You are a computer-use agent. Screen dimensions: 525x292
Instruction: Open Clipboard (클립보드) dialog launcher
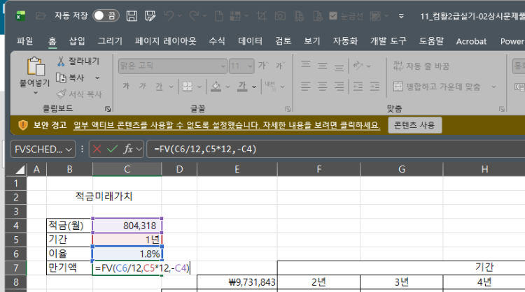(108, 109)
